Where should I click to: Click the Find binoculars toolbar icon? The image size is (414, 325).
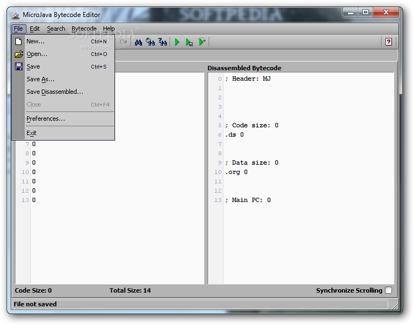tap(138, 42)
